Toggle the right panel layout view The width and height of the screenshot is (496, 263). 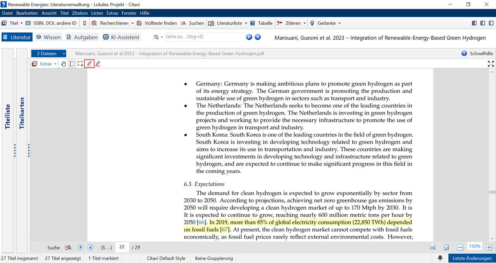click(491, 23)
